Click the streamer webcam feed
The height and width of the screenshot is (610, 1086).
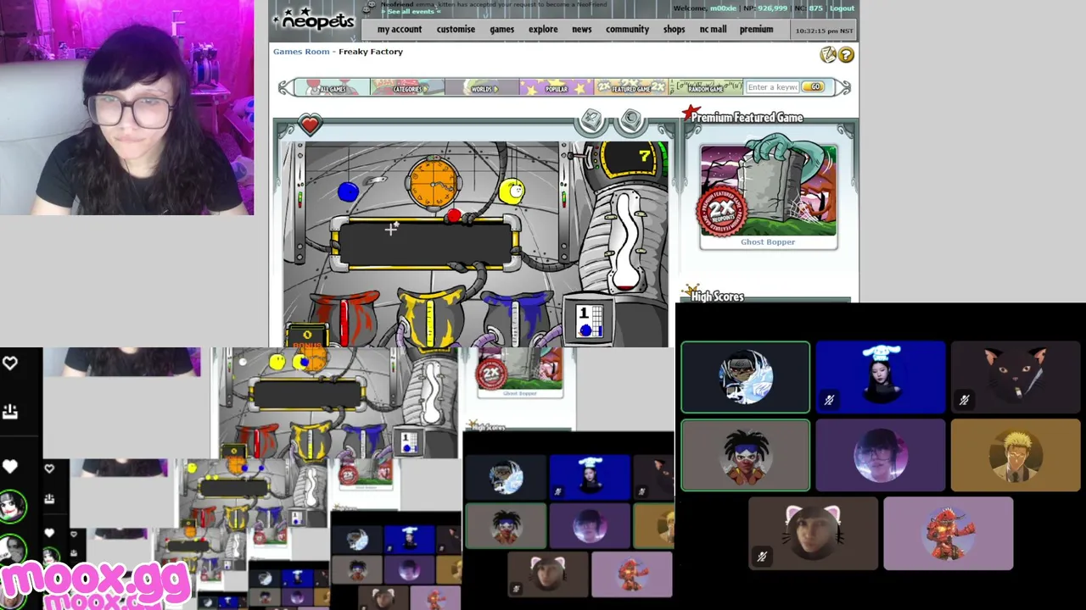pos(127,108)
